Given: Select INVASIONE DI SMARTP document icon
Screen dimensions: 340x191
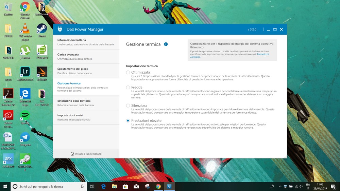Looking at the screenshot, I should pyautogui.click(x=8, y=140).
